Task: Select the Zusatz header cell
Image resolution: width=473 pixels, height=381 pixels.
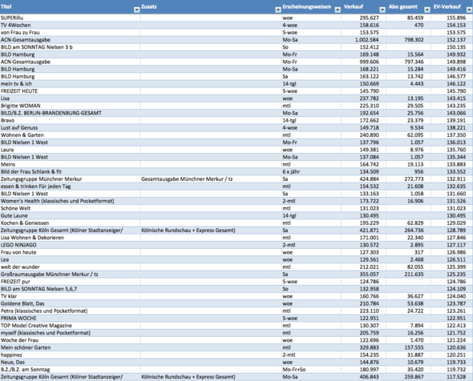Action: [211, 7]
